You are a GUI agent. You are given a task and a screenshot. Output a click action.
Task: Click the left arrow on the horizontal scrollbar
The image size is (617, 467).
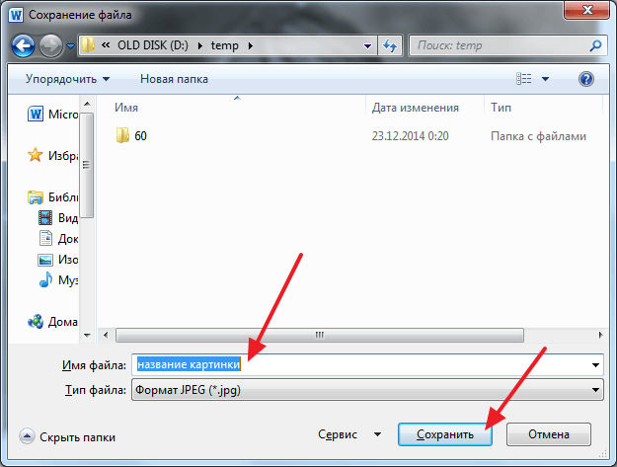106,336
